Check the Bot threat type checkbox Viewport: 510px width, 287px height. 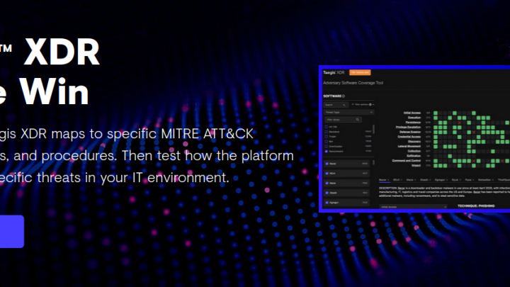click(327, 142)
